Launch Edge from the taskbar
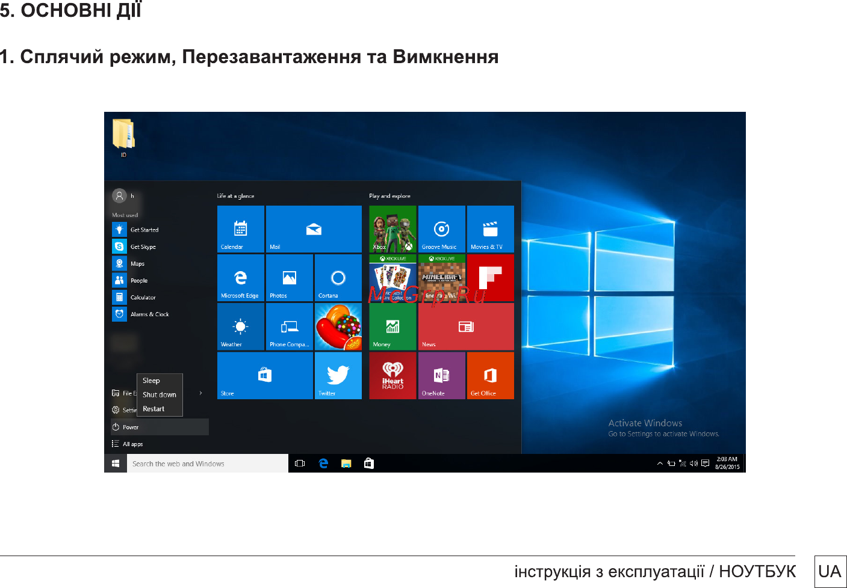Viewport: 847px width, 588px height. (323, 464)
